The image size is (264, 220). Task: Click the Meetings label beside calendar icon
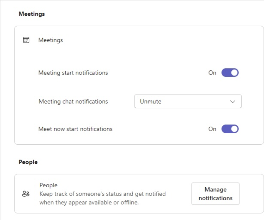(x=50, y=40)
